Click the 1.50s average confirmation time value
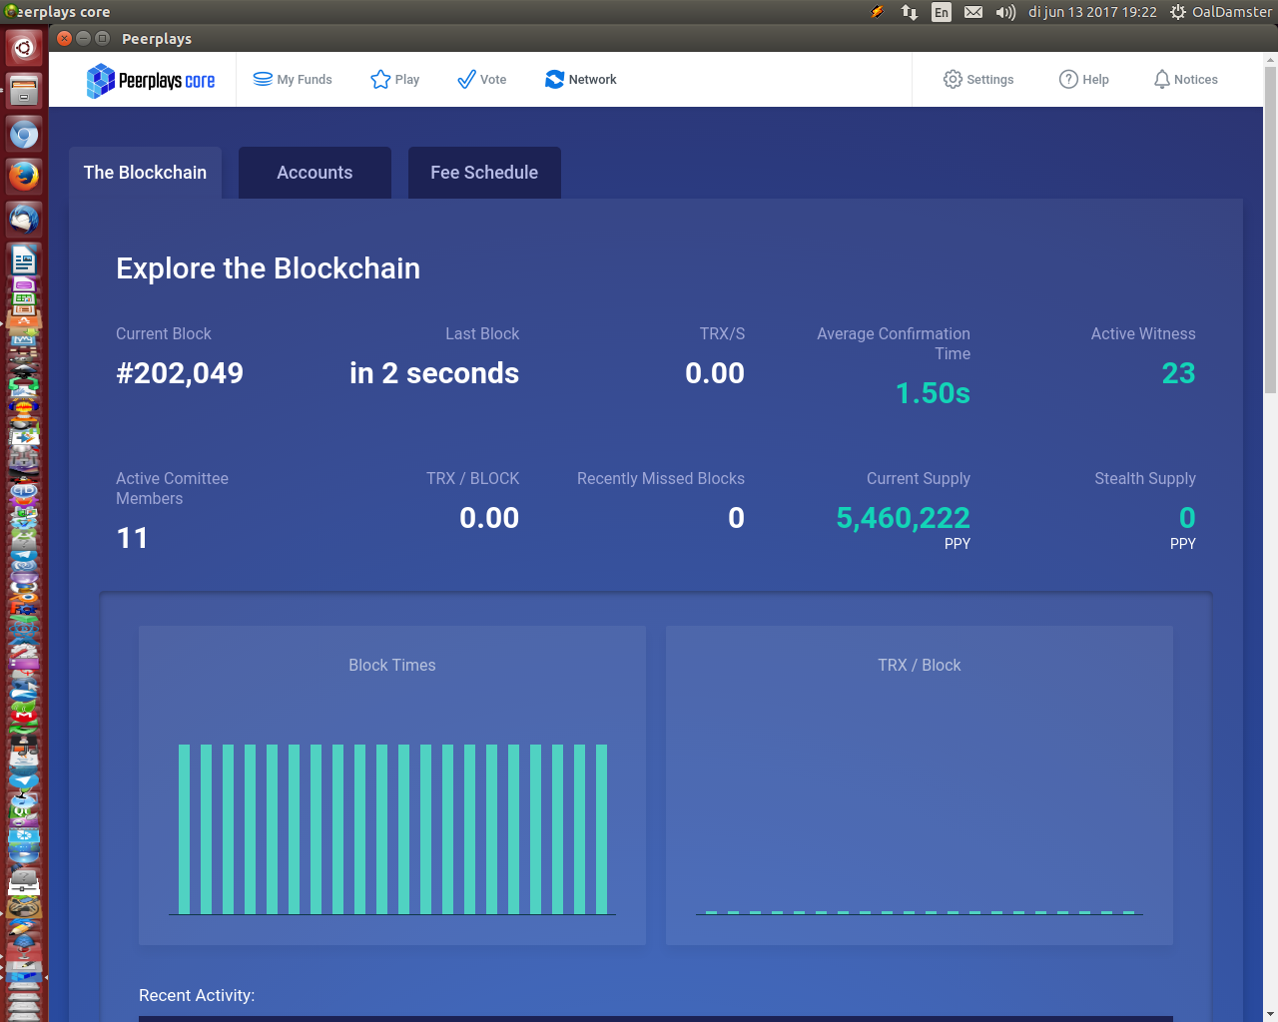Image resolution: width=1278 pixels, height=1022 pixels. [933, 393]
